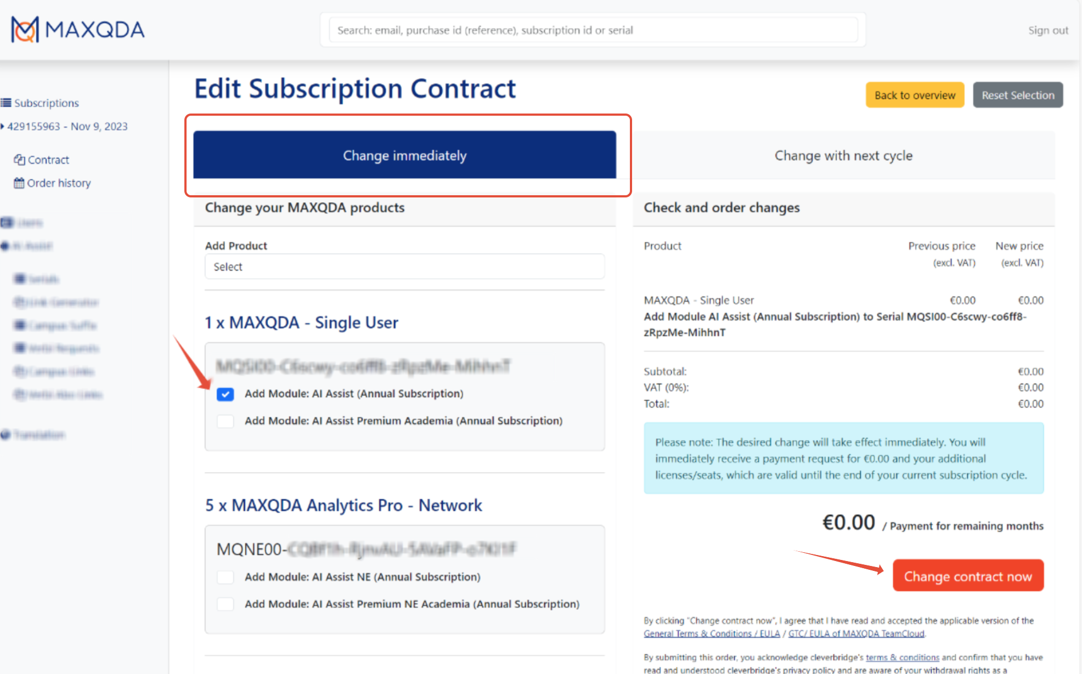Click the Subscriptions list icon
Screen dimensions: 1082x674
[6, 103]
